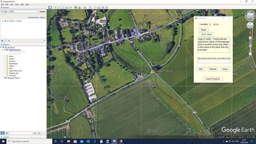Tick the Temporary Places checkbox

click(x=3, y=78)
